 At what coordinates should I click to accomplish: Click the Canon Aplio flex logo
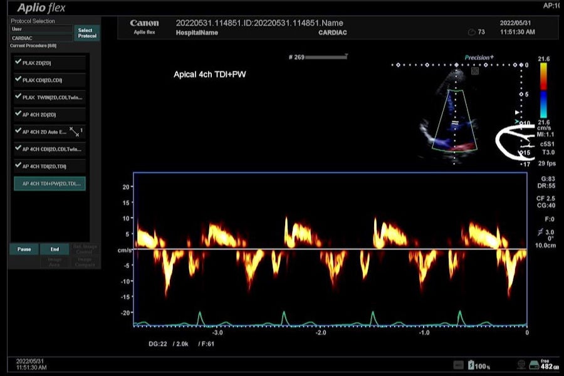coord(144,26)
